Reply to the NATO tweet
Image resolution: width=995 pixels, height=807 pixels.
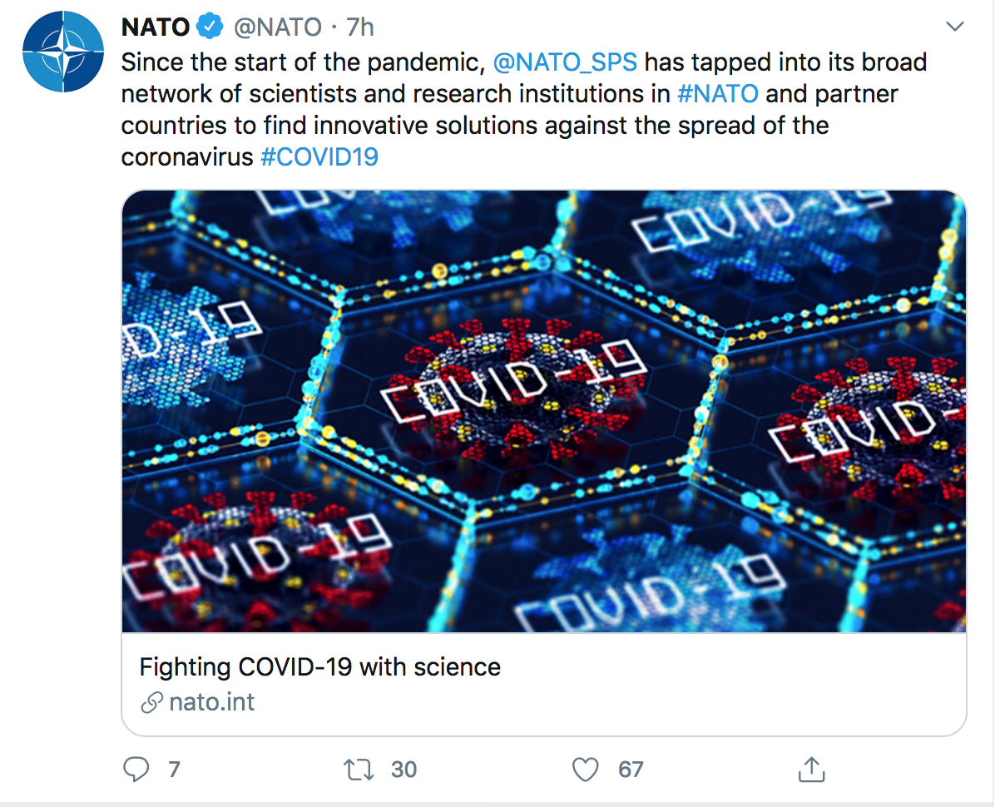point(136,770)
